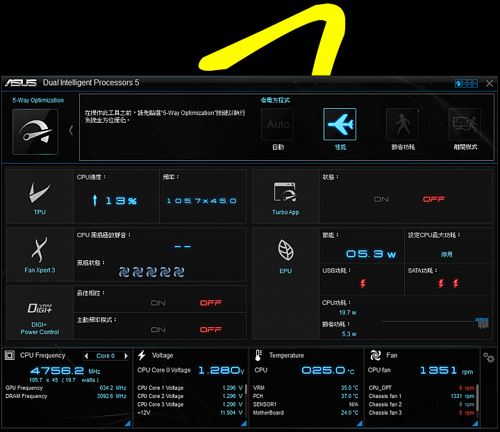Expand the Voltage panel corner triangle
This screenshot has height=432, width=500.
(x=244, y=423)
